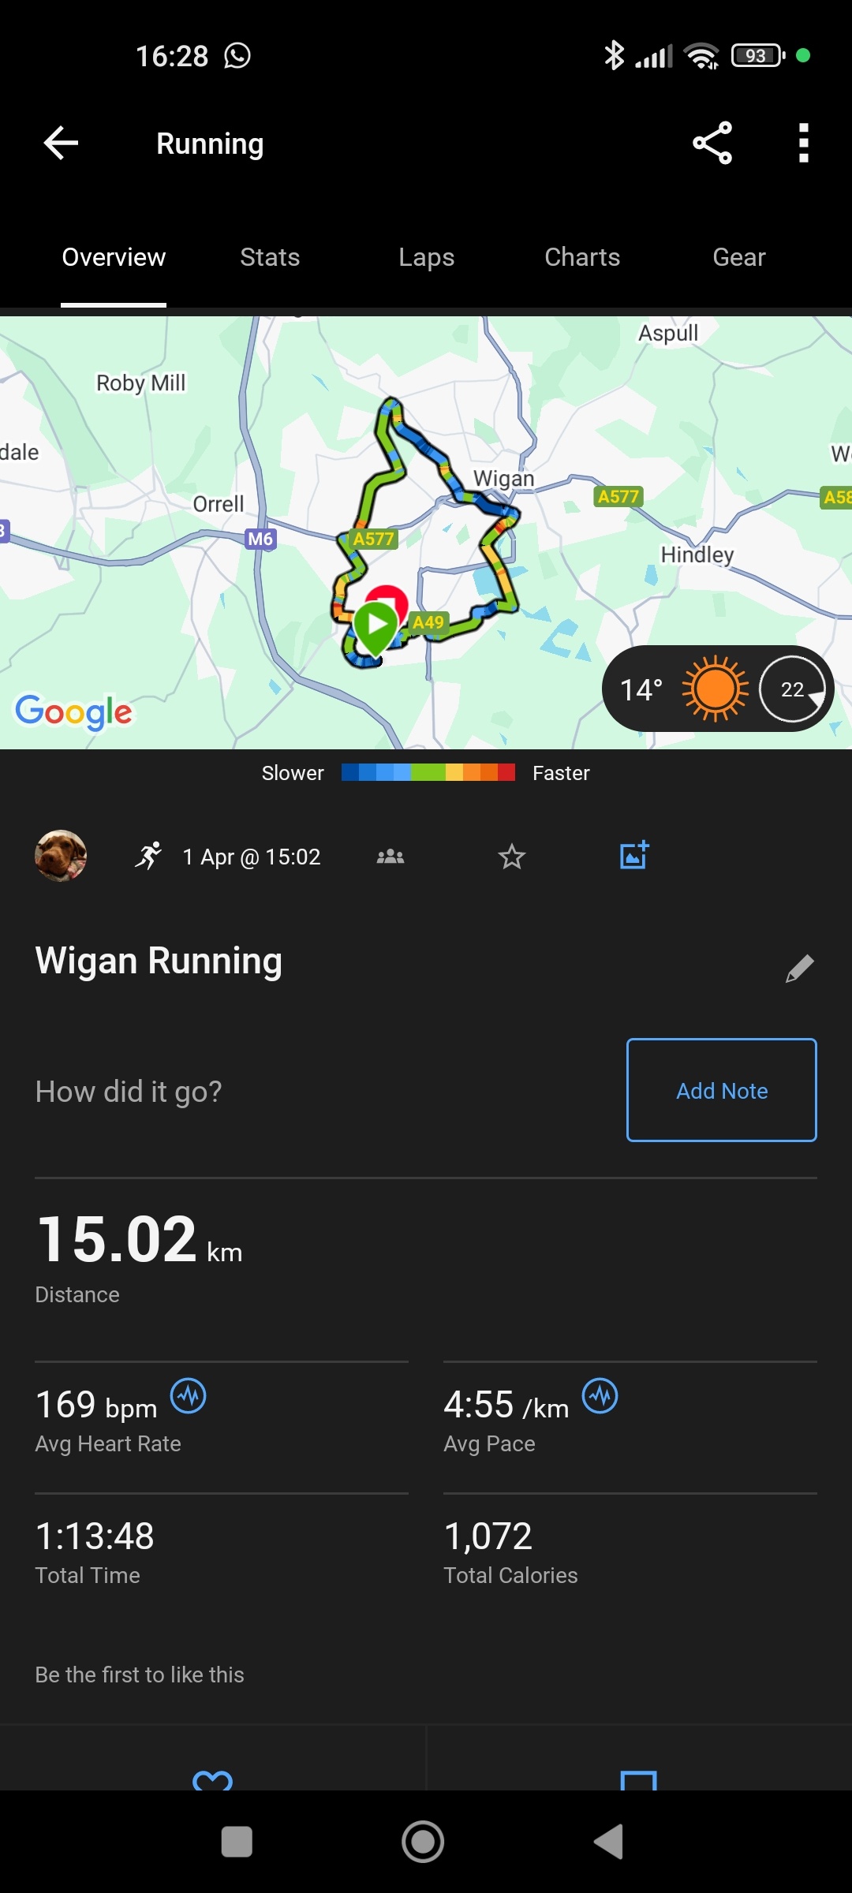The image size is (852, 1893).
Task: Edit the Wigan Running activity name
Action: point(799,968)
